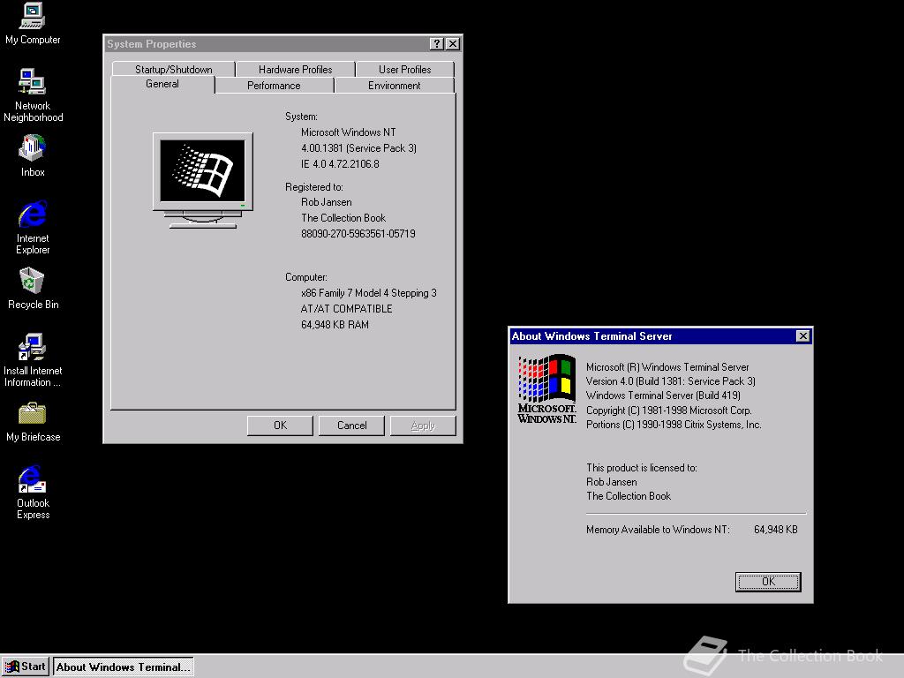Image resolution: width=904 pixels, height=678 pixels.
Task: Click 'Rob Jansen' in System Properties
Action: tap(327, 202)
